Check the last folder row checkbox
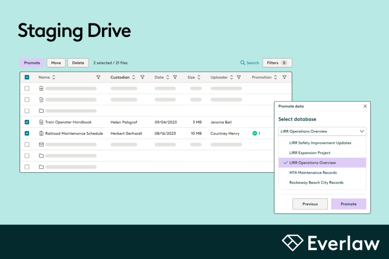389x259 pixels. coord(27,167)
